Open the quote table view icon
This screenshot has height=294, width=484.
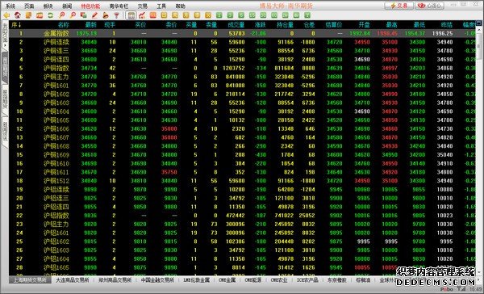coord(131,15)
